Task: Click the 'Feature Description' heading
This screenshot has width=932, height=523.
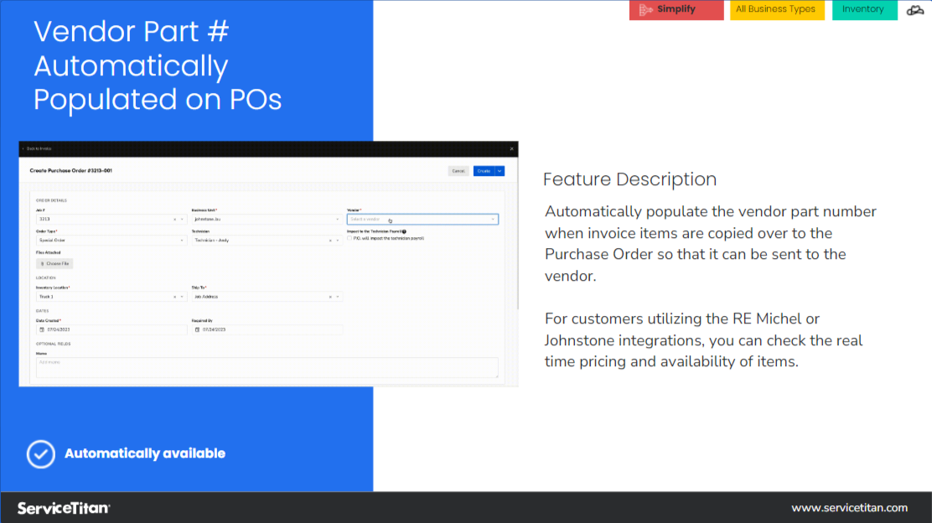Action: point(630,179)
